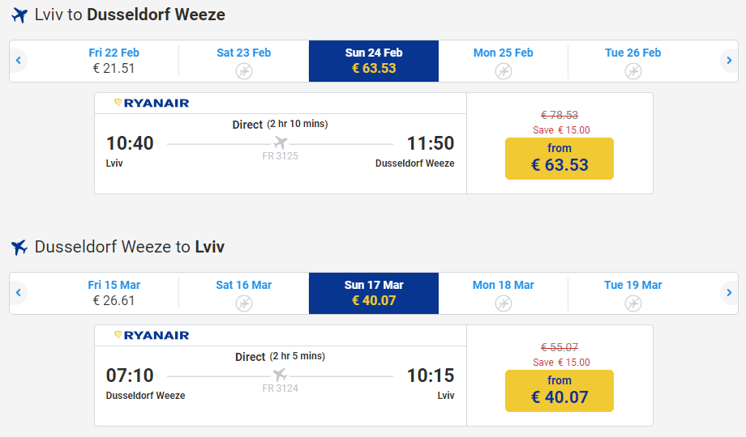Select the Sun 17 Mar date tab
This screenshot has height=437, width=746.
tap(374, 293)
